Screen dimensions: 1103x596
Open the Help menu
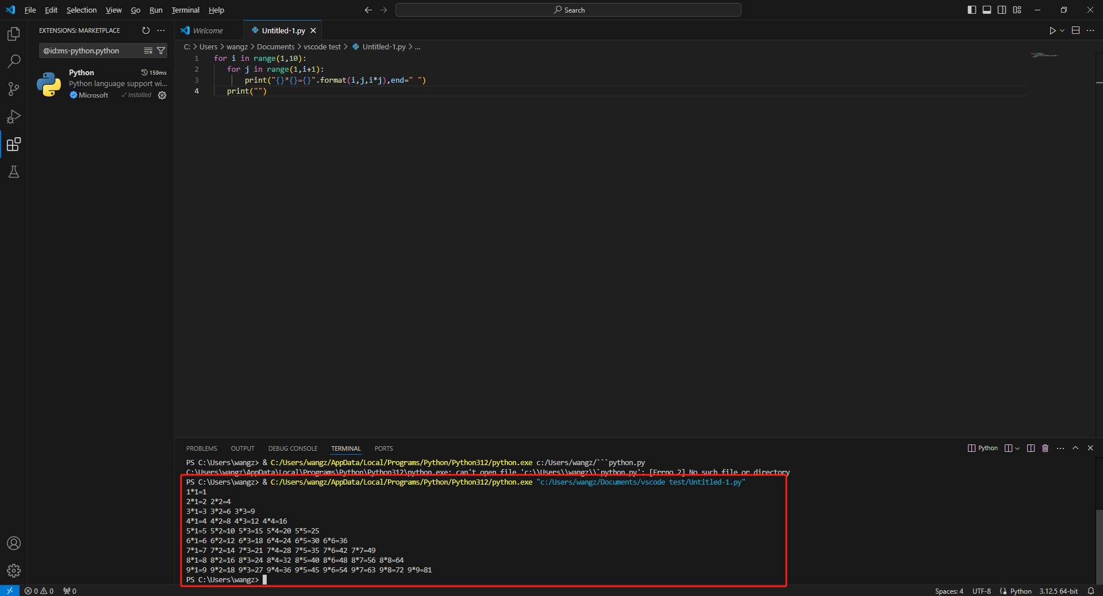[x=216, y=10]
